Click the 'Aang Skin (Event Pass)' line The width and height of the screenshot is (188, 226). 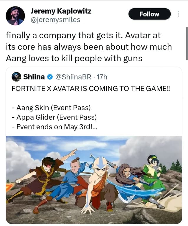point(51,108)
